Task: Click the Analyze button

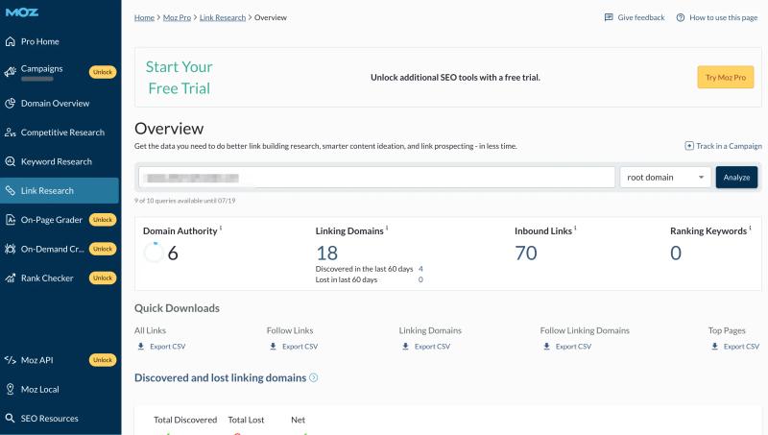Action: [736, 178]
